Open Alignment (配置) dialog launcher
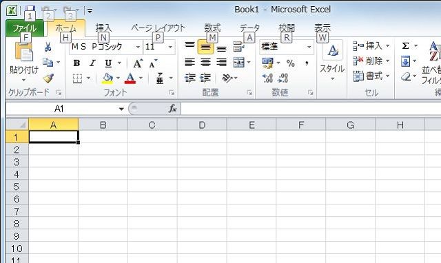This screenshot has width=441, height=263. 249,93
